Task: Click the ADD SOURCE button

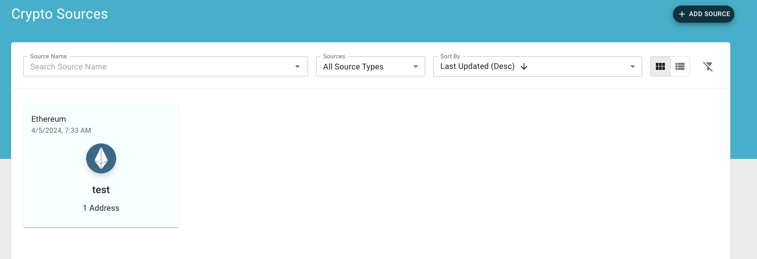Action: coord(703,14)
